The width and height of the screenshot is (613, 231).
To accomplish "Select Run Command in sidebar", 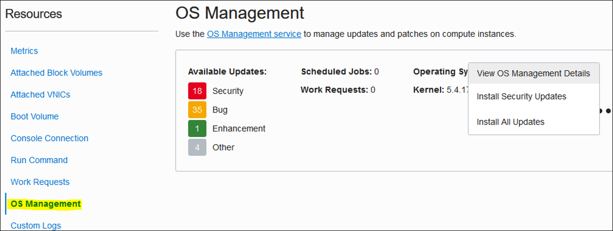I will 39,160.
